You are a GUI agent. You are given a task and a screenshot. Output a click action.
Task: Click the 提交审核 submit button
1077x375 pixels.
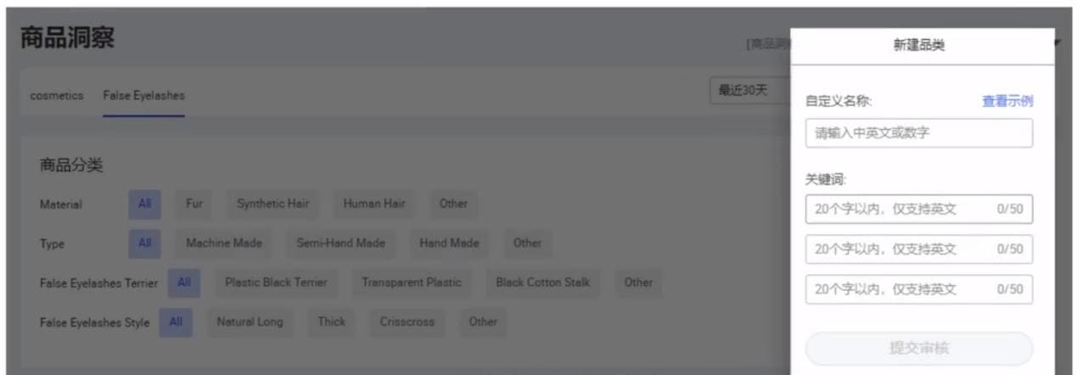click(x=919, y=349)
